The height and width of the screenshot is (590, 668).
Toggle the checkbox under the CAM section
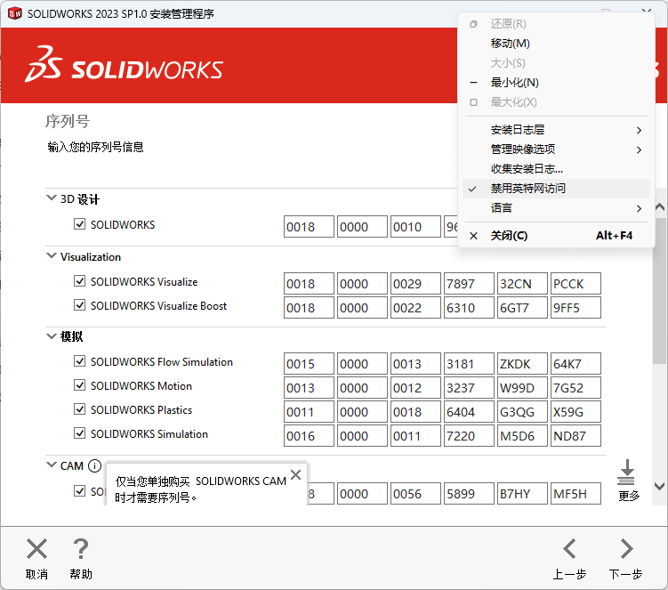80,490
